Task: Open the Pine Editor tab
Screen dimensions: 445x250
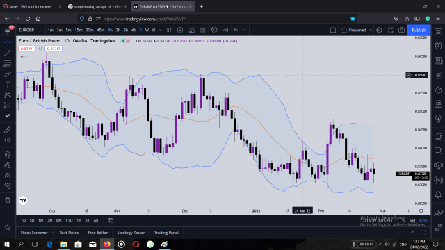Action: click(98, 233)
